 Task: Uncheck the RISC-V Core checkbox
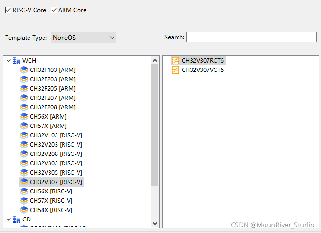8,10
